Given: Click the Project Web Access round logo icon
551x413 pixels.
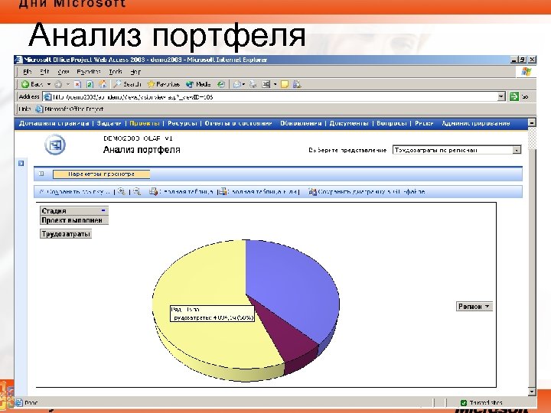Looking at the screenshot, I should tap(55, 145).
